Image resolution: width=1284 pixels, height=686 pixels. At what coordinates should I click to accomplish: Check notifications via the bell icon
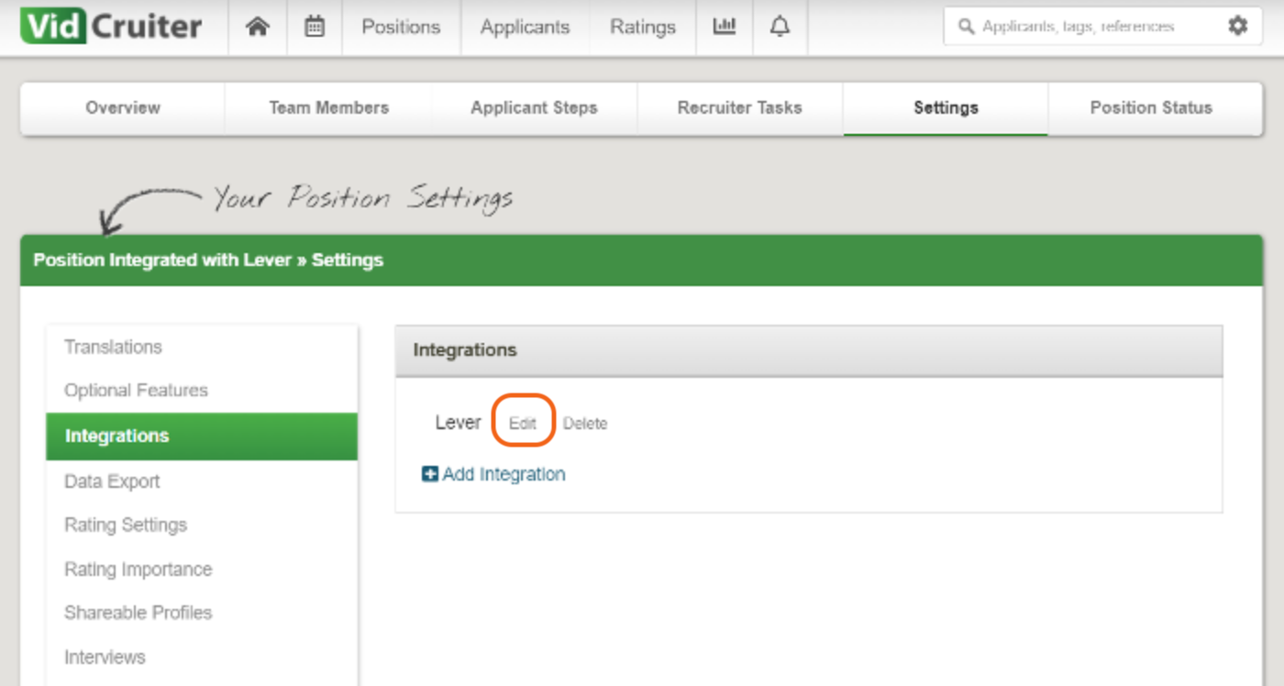(x=779, y=27)
